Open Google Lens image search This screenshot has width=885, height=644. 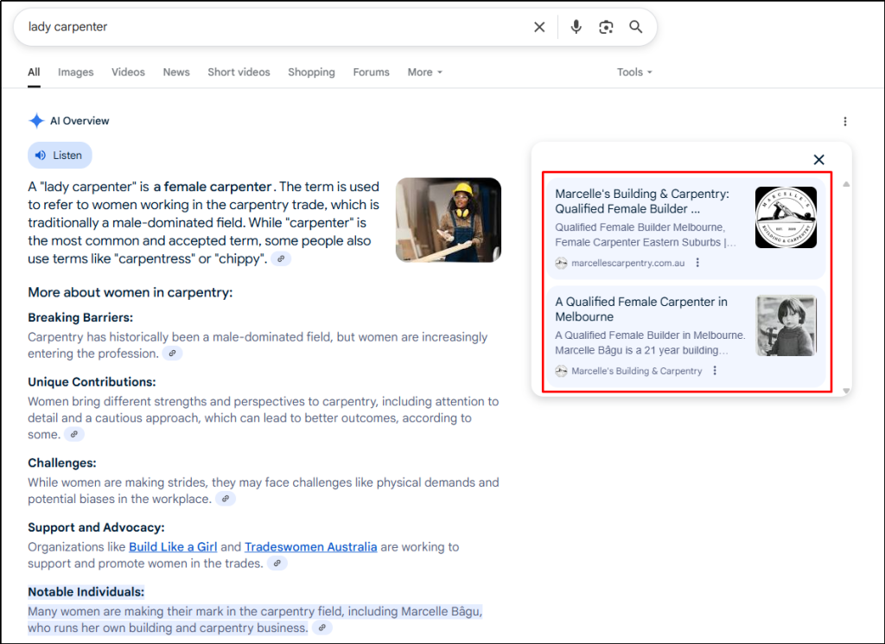click(606, 27)
